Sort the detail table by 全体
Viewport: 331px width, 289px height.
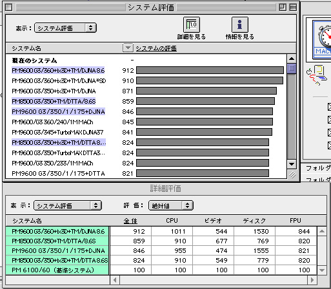(x=130, y=221)
